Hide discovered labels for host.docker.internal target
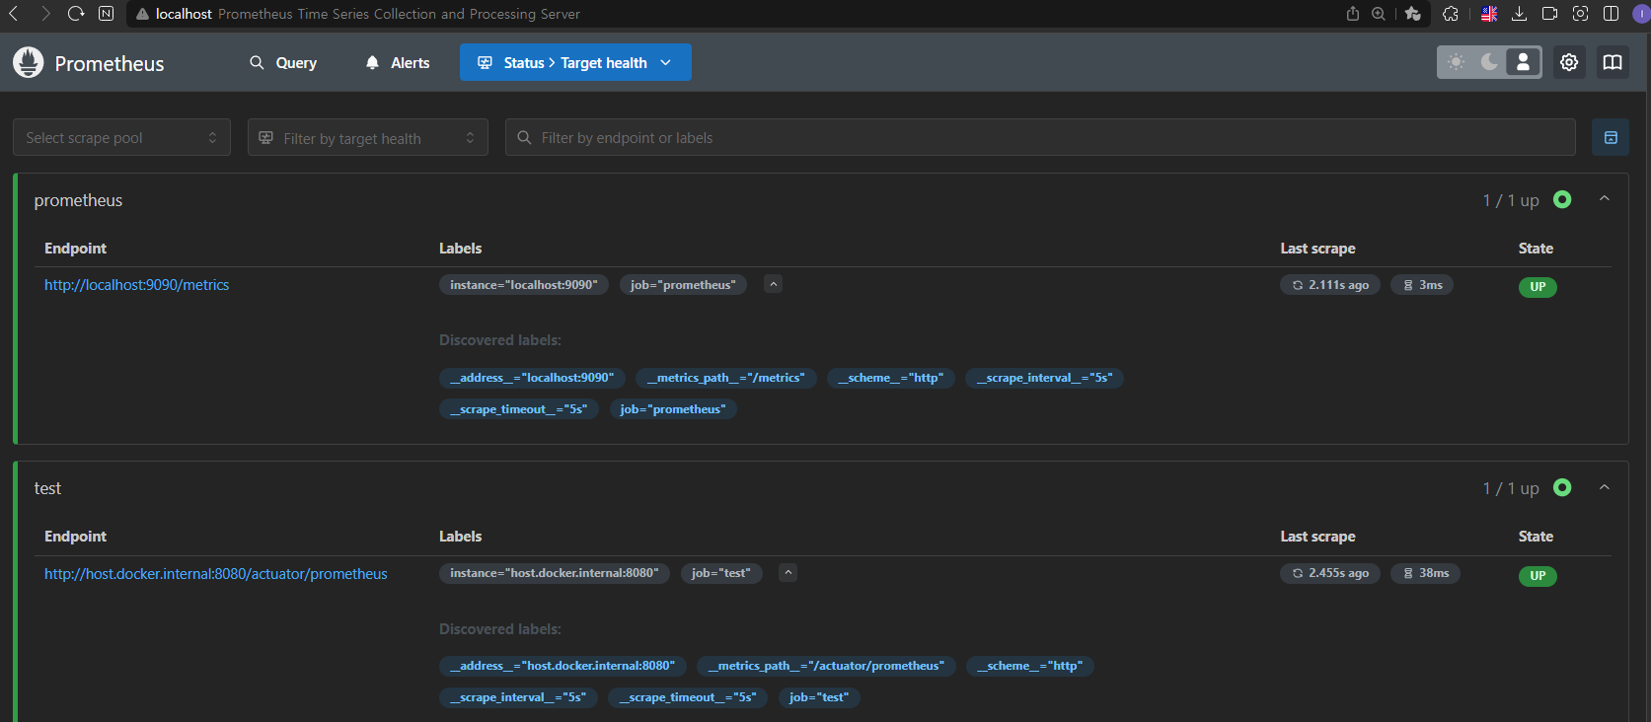 (x=788, y=572)
